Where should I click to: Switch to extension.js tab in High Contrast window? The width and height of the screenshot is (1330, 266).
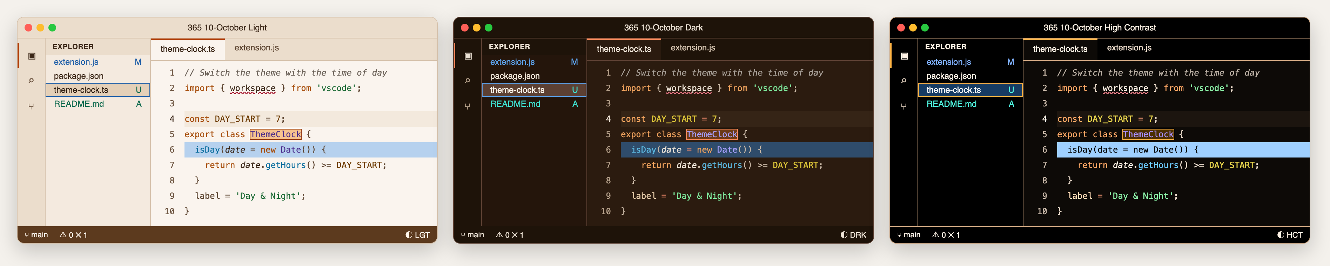[1129, 48]
